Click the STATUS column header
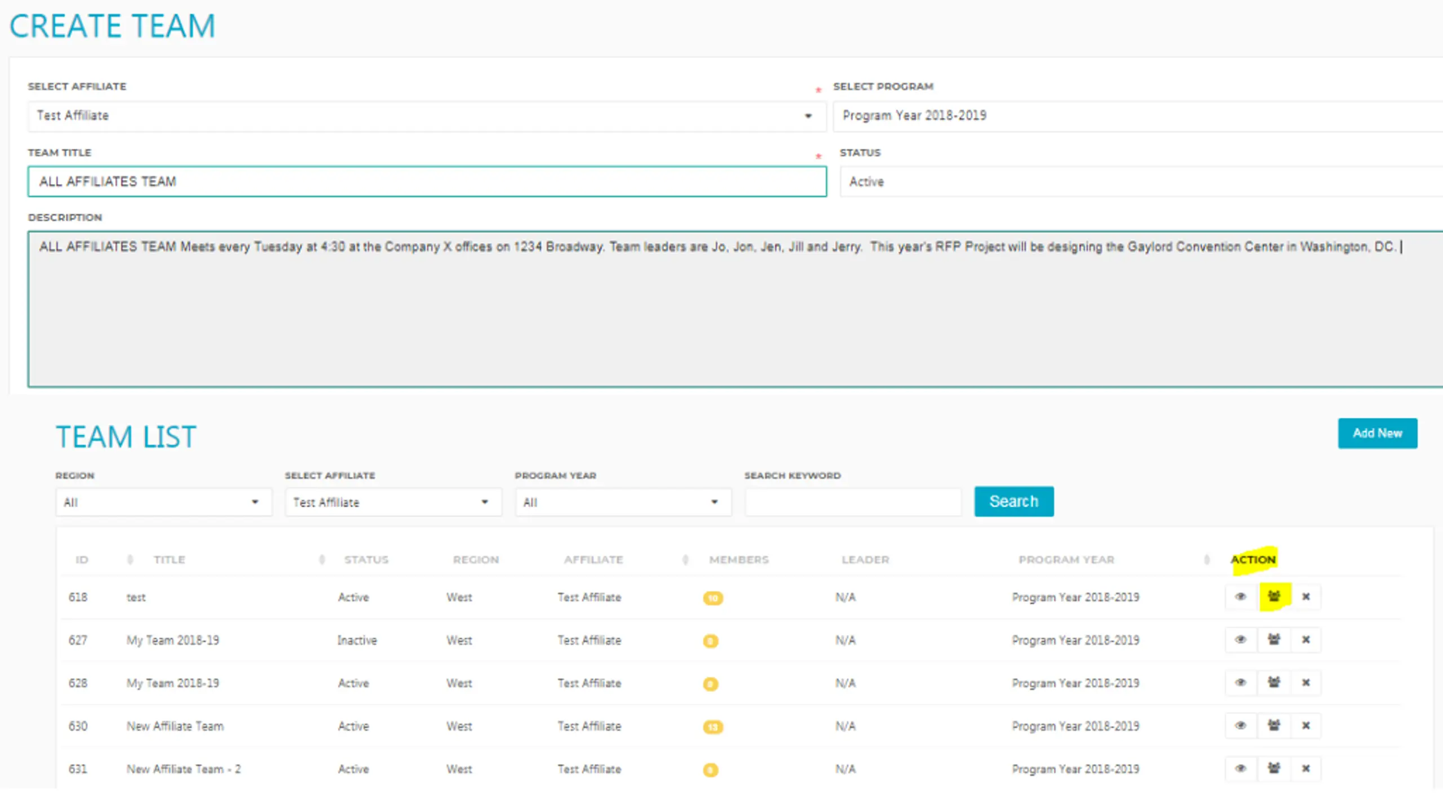The width and height of the screenshot is (1443, 811). 366,559
